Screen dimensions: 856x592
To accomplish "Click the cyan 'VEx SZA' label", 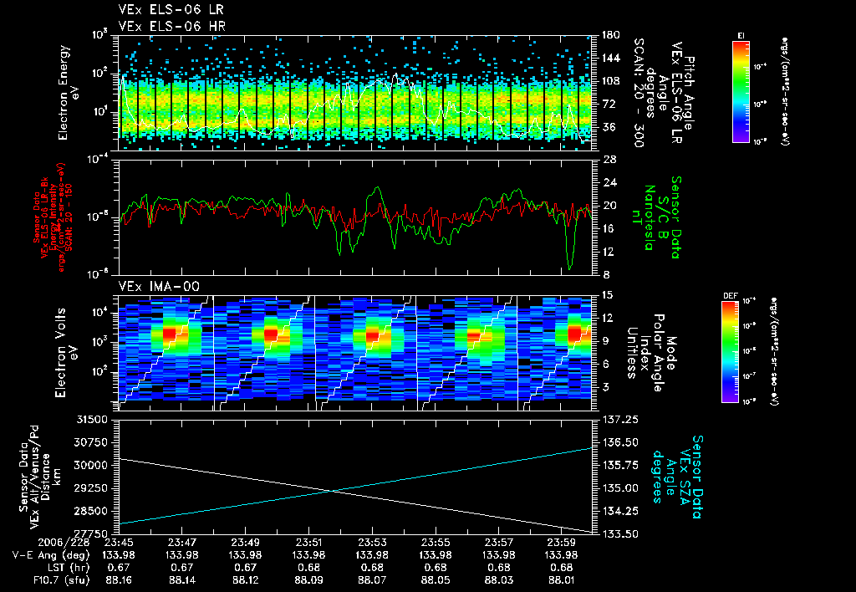I will (x=685, y=477).
